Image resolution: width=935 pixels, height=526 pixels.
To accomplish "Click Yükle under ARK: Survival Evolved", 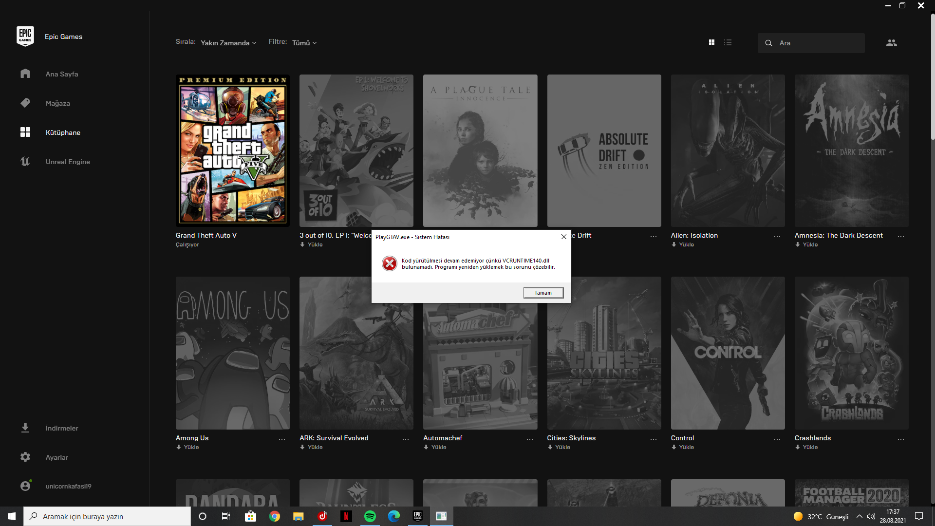I will click(x=311, y=447).
